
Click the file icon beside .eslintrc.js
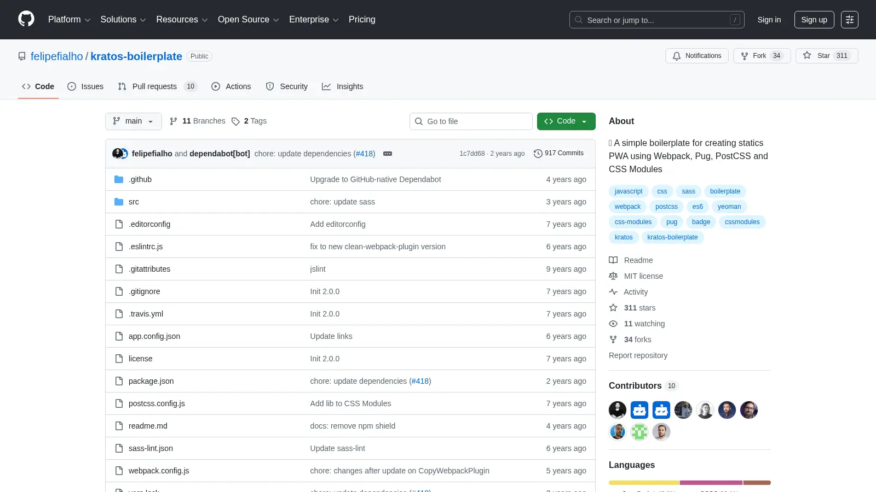click(119, 247)
